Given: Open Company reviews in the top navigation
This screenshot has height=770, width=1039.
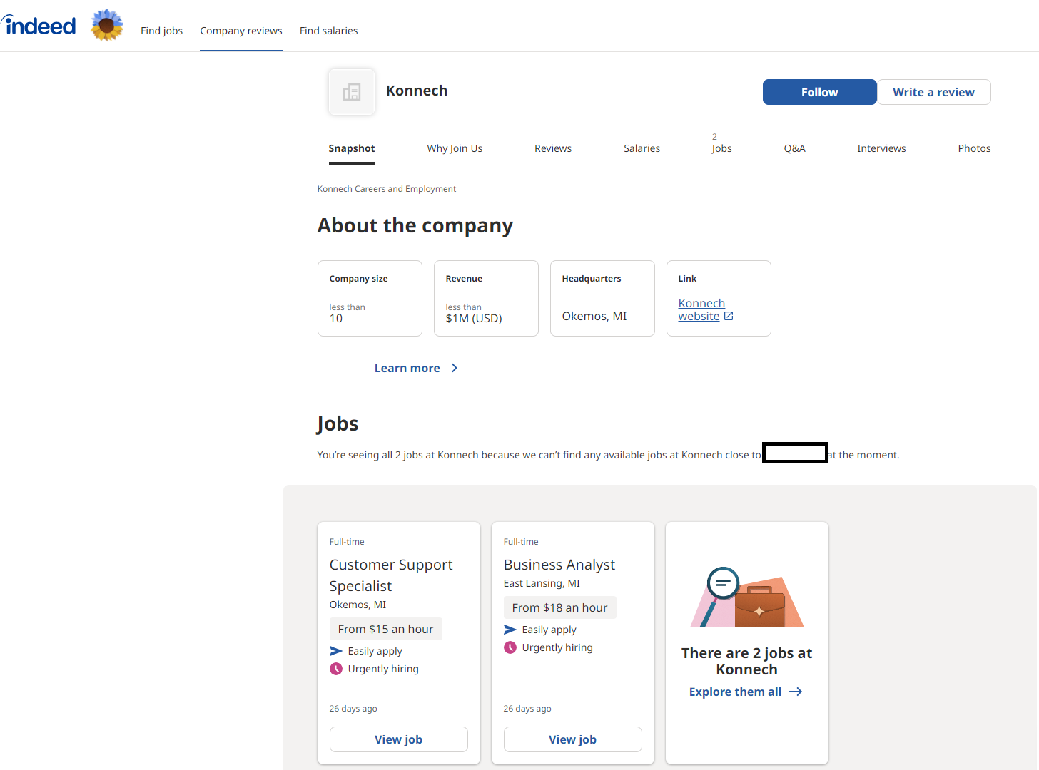Looking at the screenshot, I should [241, 31].
